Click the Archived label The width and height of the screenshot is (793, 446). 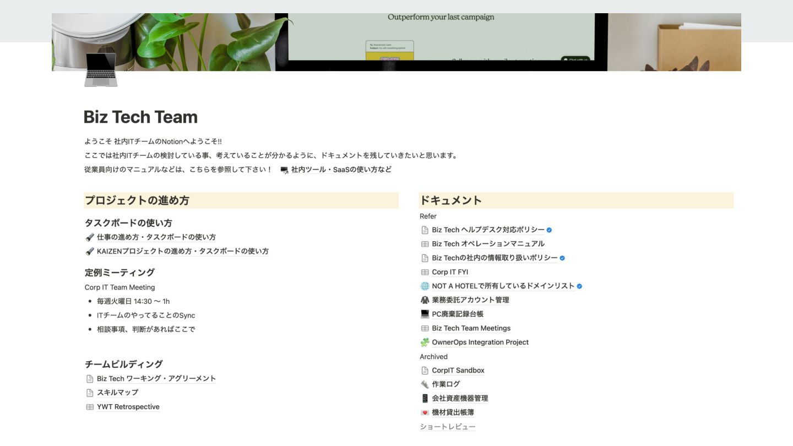433,357
